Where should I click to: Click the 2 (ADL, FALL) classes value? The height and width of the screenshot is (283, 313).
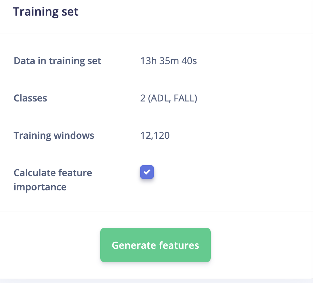[169, 98]
